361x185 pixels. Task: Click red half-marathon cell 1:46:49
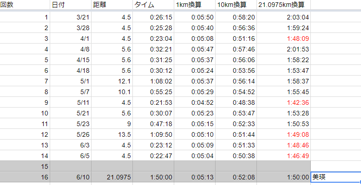pos(283,156)
